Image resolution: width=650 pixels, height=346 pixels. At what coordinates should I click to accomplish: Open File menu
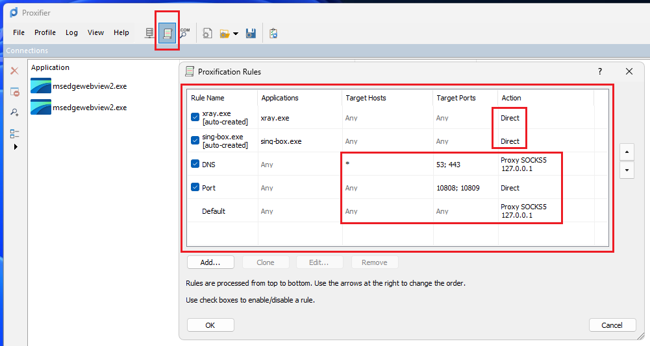[x=19, y=32]
